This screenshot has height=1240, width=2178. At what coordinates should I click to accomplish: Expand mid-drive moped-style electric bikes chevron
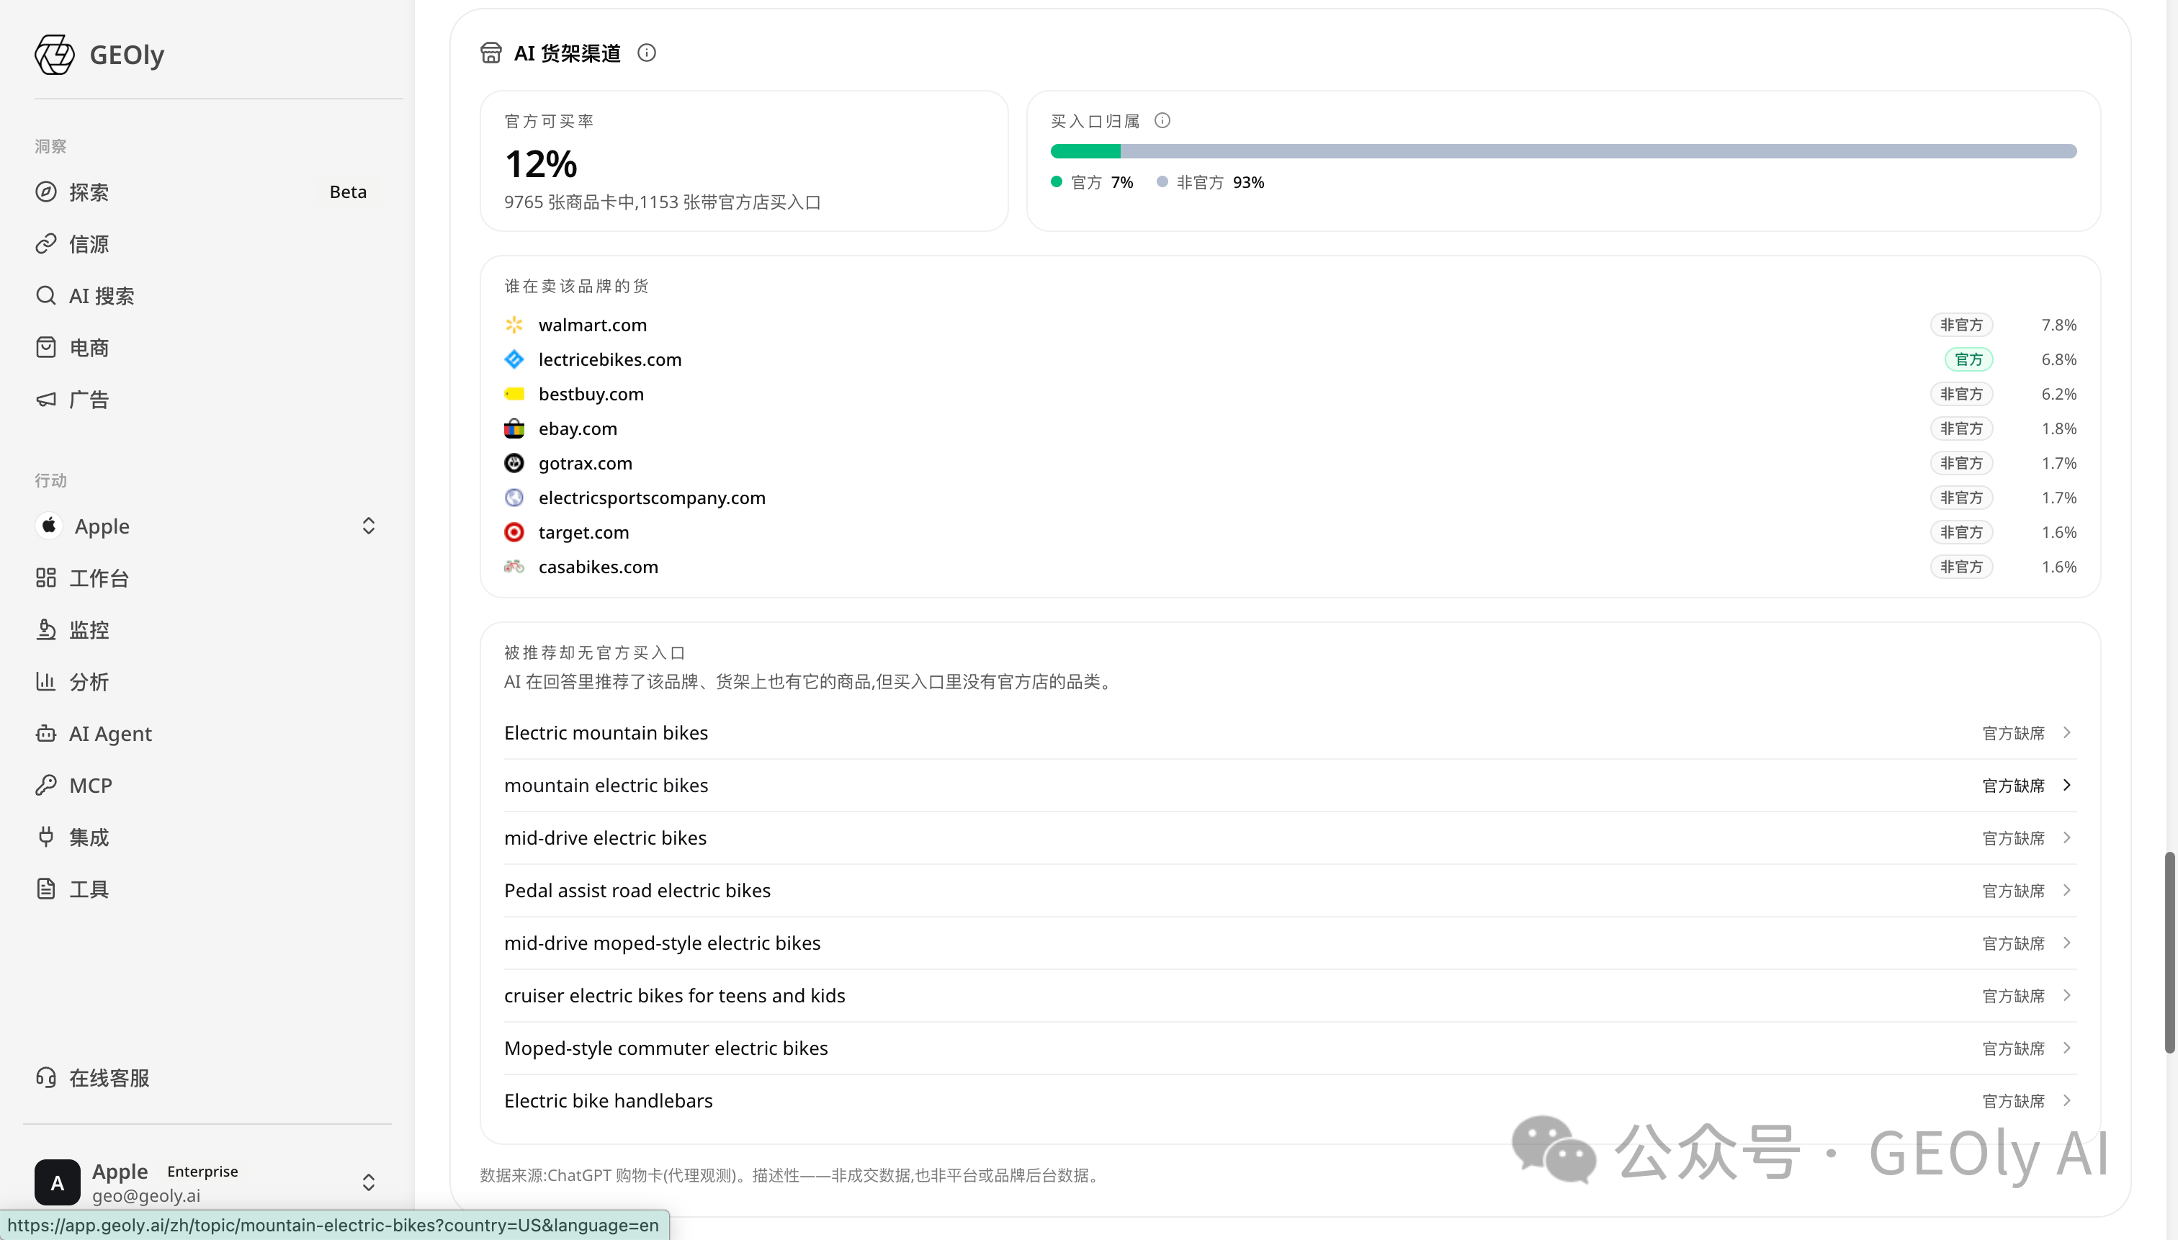(2066, 943)
